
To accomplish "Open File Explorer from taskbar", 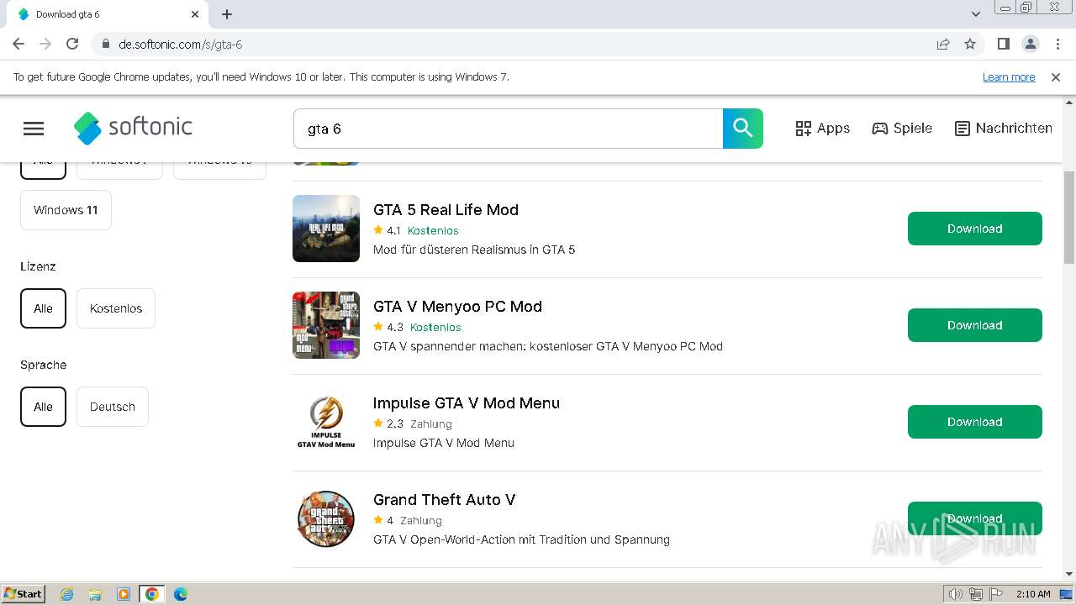I will [x=95, y=594].
